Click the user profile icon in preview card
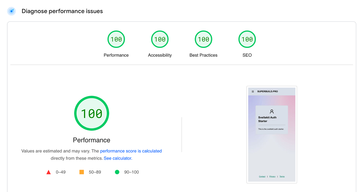This screenshot has width=363, height=192. pos(272,112)
